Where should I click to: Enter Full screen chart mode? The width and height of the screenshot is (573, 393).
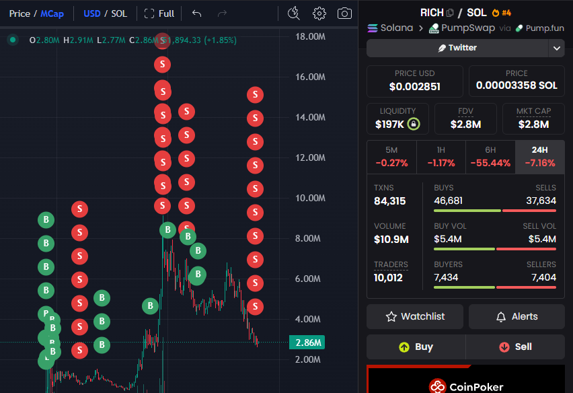point(159,13)
